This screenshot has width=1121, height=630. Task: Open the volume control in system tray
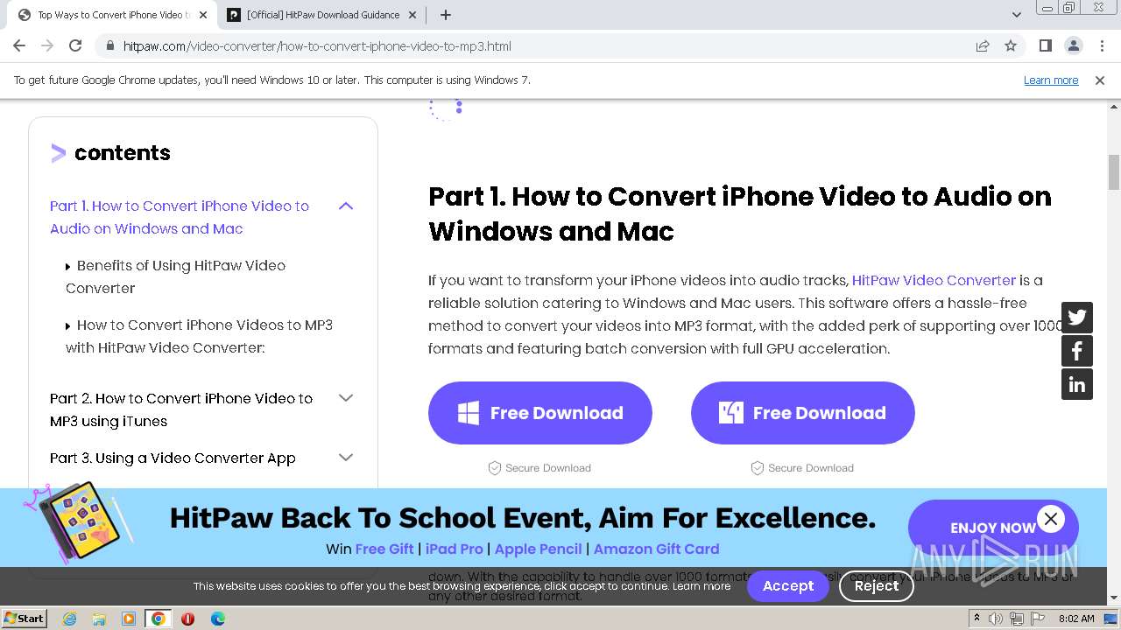tap(996, 619)
